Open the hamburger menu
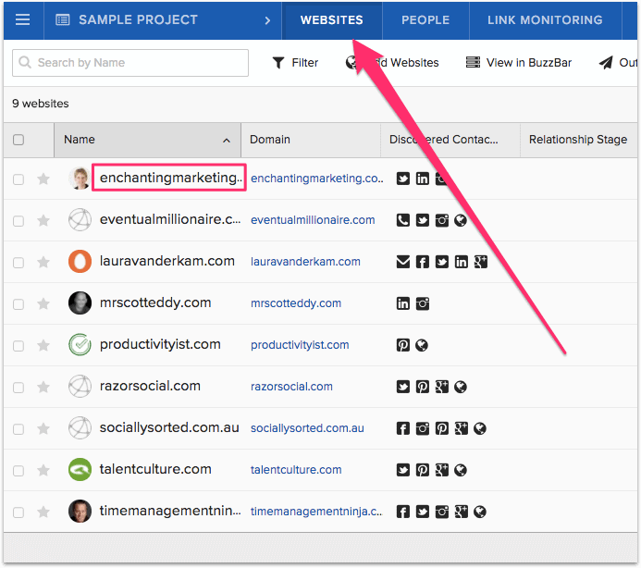 22,19
